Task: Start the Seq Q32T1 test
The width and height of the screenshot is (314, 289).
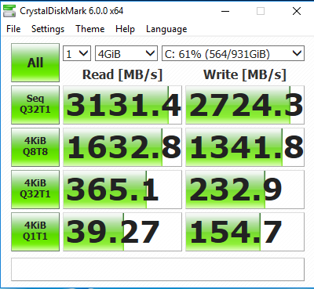Action: pyautogui.click(x=35, y=105)
